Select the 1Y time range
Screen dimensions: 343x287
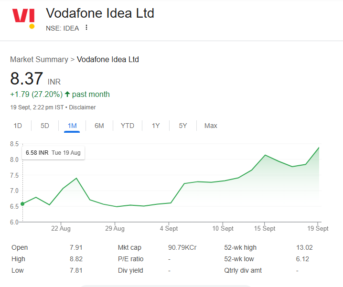pos(156,126)
